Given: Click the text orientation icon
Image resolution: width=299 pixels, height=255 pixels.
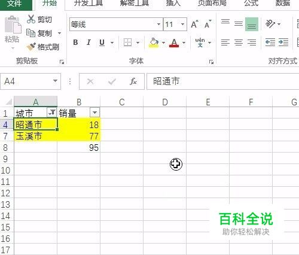Looking at the screenshot, I should [270, 24].
